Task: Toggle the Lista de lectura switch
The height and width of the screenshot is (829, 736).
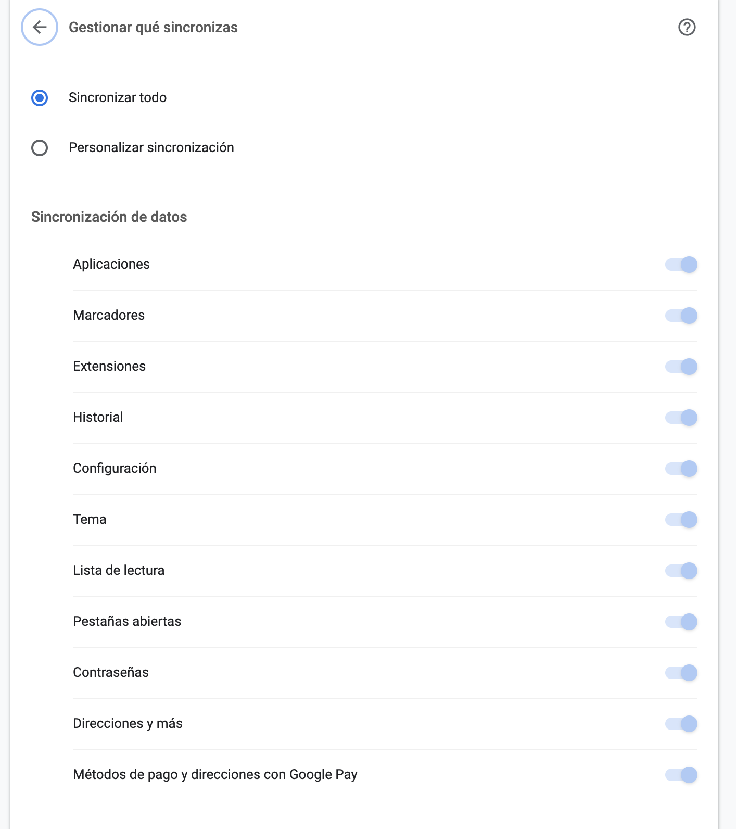Action: pyautogui.click(x=681, y=571)
